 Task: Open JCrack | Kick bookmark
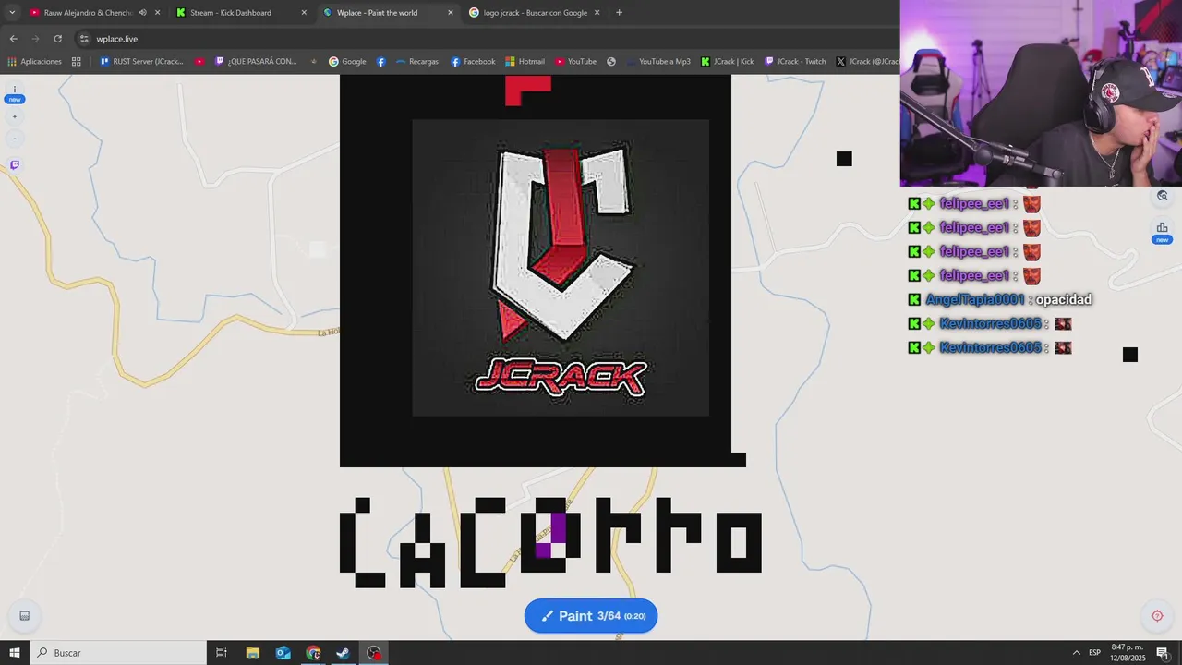click(727, 62)
